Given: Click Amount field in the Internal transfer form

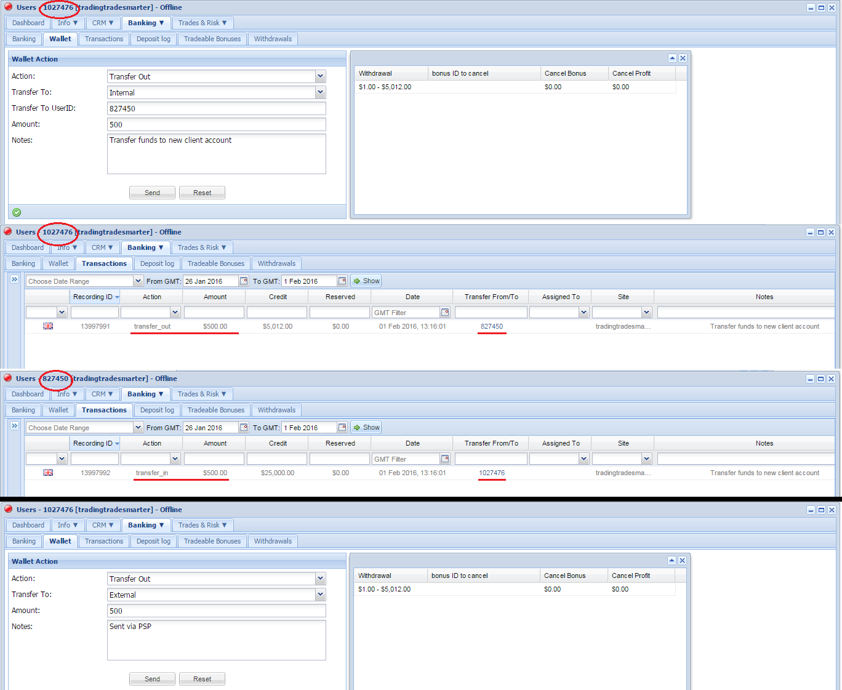Looking at the screenshot, I should click(216, 124).
